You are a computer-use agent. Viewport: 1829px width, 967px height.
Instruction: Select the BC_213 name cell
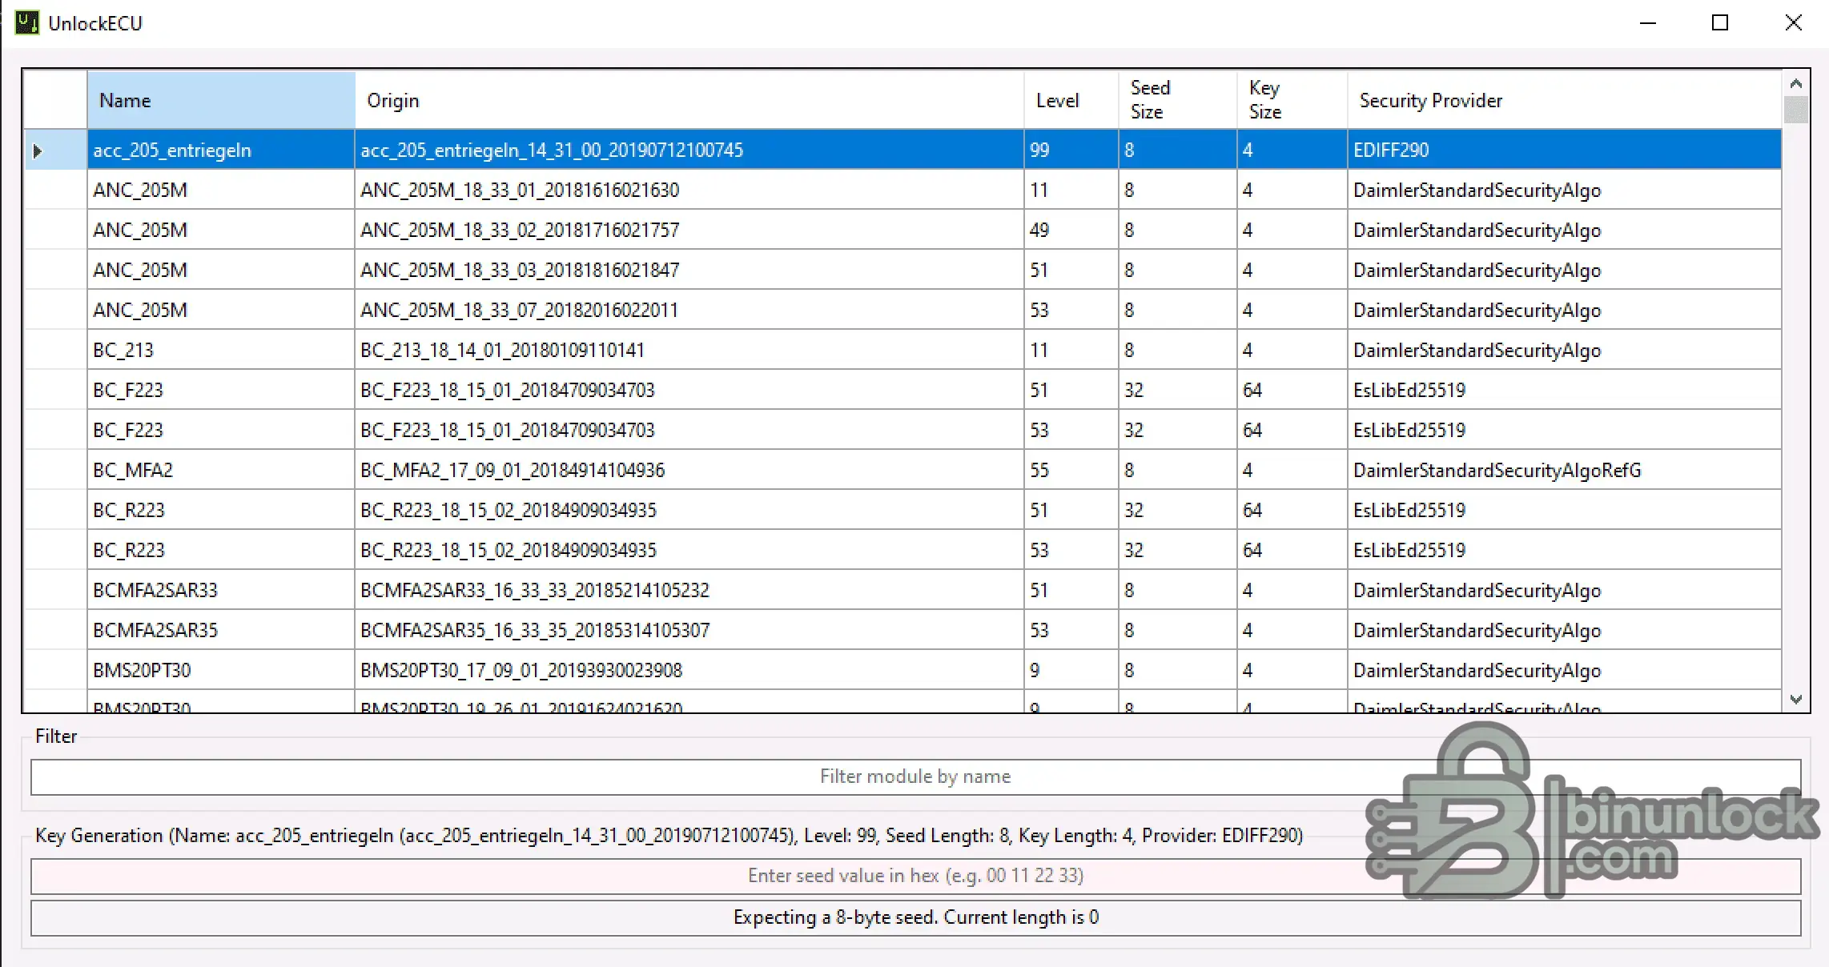pos(221,350)
